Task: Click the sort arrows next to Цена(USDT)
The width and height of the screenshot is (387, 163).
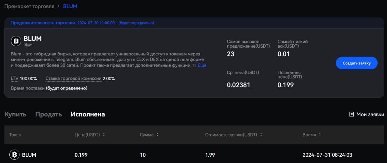Action: pyautogui.click(x=104, y=135)
